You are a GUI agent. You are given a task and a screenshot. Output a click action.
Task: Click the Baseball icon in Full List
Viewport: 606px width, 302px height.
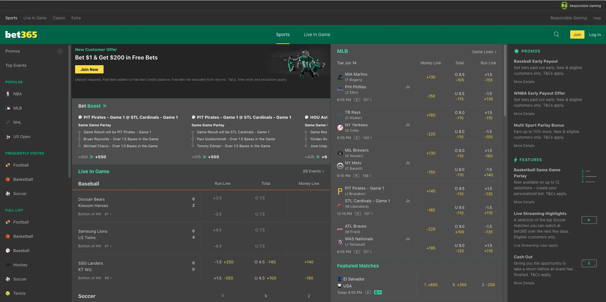coord(8,251)
